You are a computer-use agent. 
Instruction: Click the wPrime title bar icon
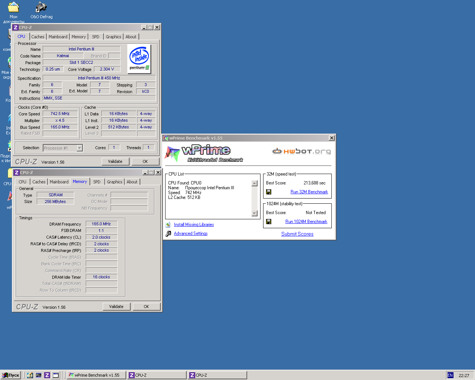tap(166, 138)
